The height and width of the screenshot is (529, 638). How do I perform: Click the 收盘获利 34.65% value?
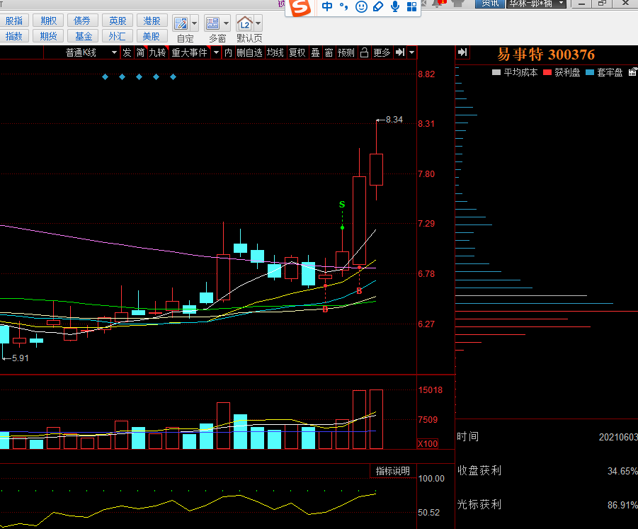[x=622, y=471]
